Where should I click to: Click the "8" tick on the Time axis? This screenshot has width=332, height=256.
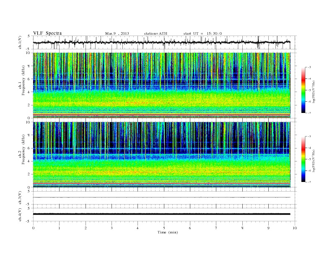[242, 228]
